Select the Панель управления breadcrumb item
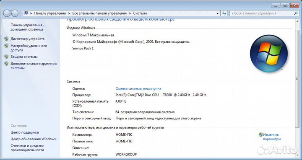This screenshot has width=302, height=160. click(x=50, y=13)
